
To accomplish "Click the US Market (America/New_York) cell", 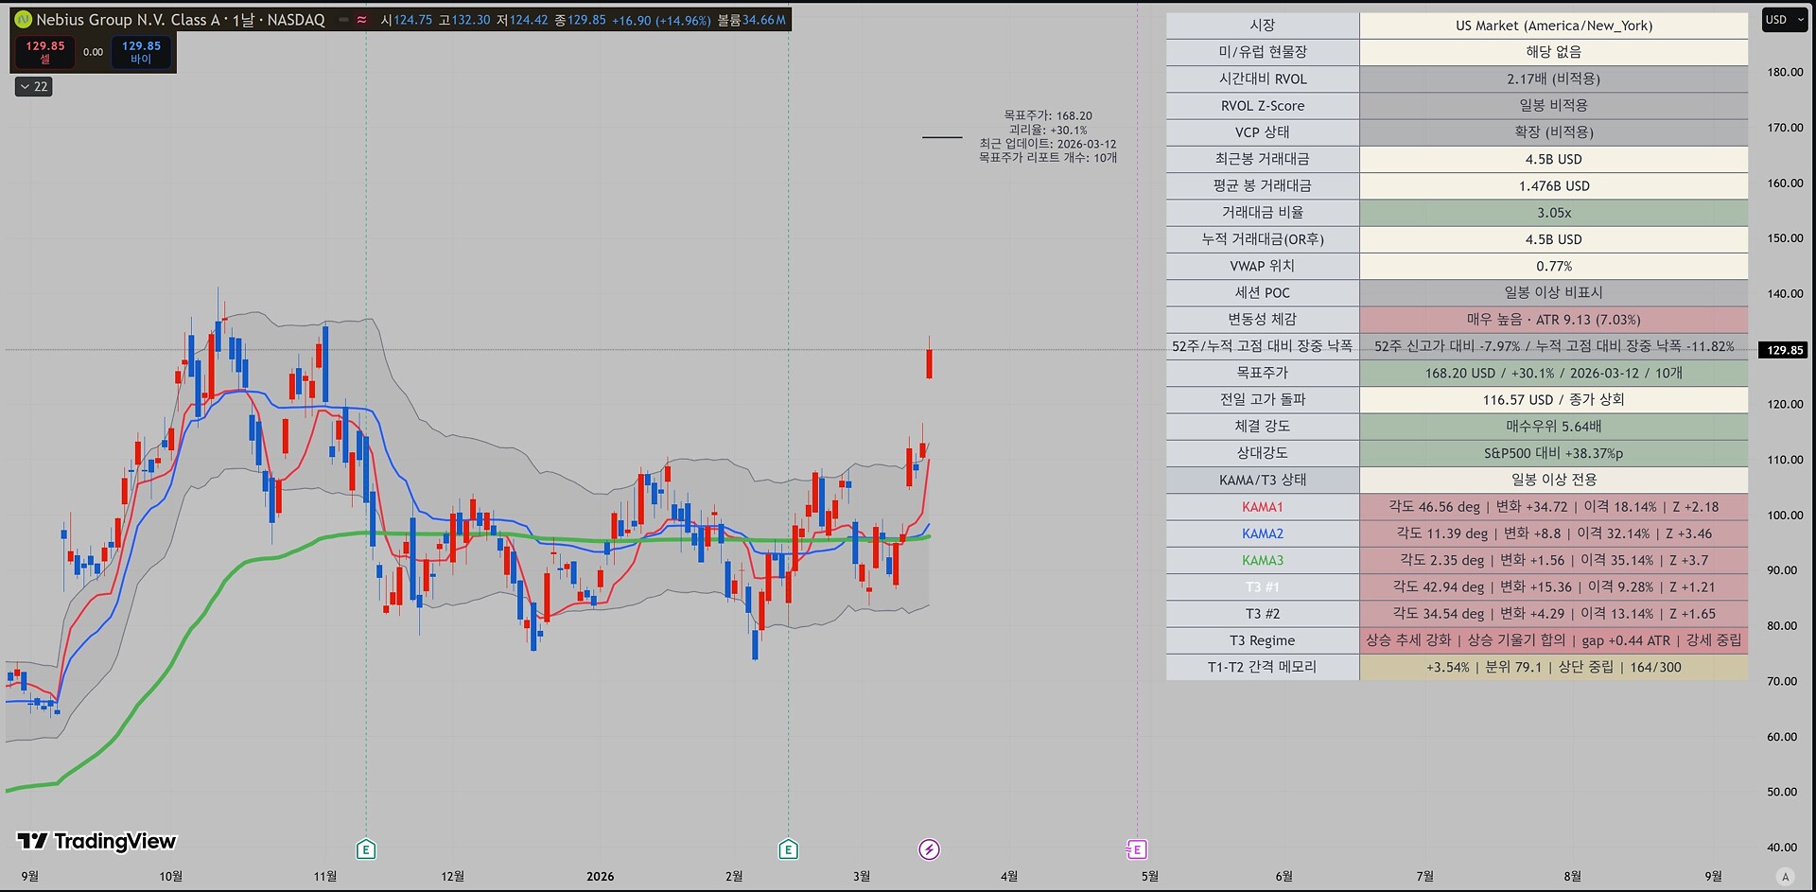I will coord(1553,26).
